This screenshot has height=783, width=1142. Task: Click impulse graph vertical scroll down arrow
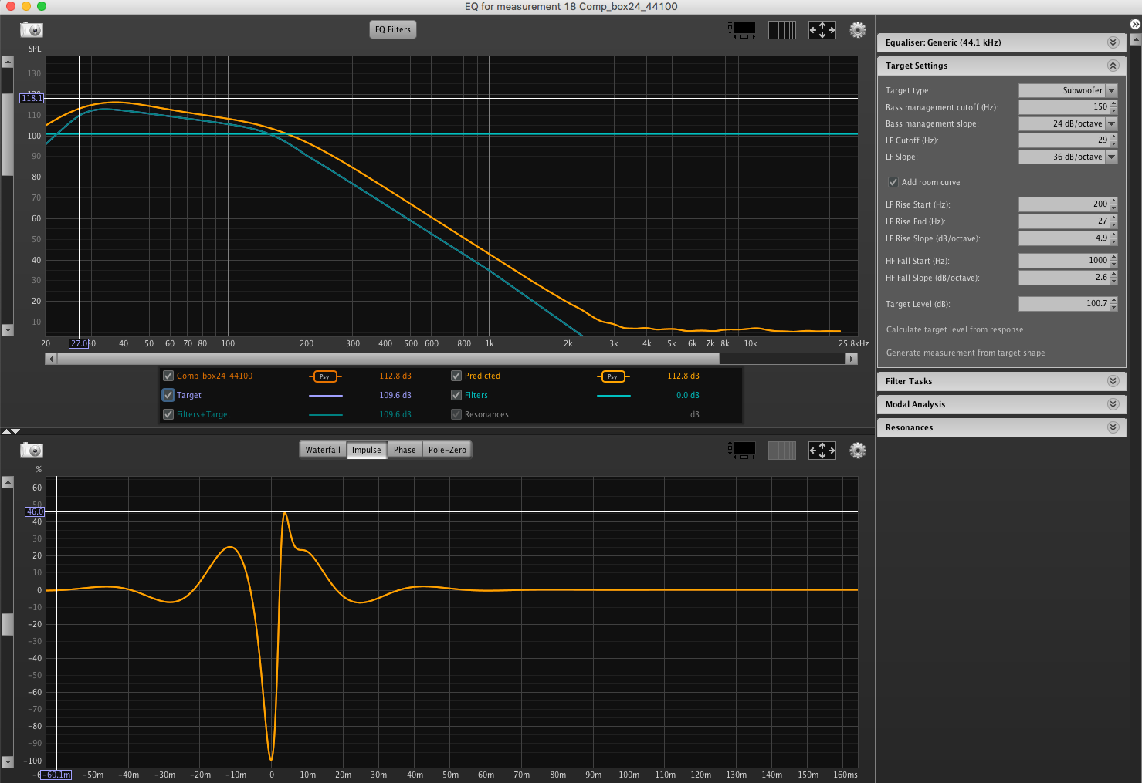pos(8,762)
